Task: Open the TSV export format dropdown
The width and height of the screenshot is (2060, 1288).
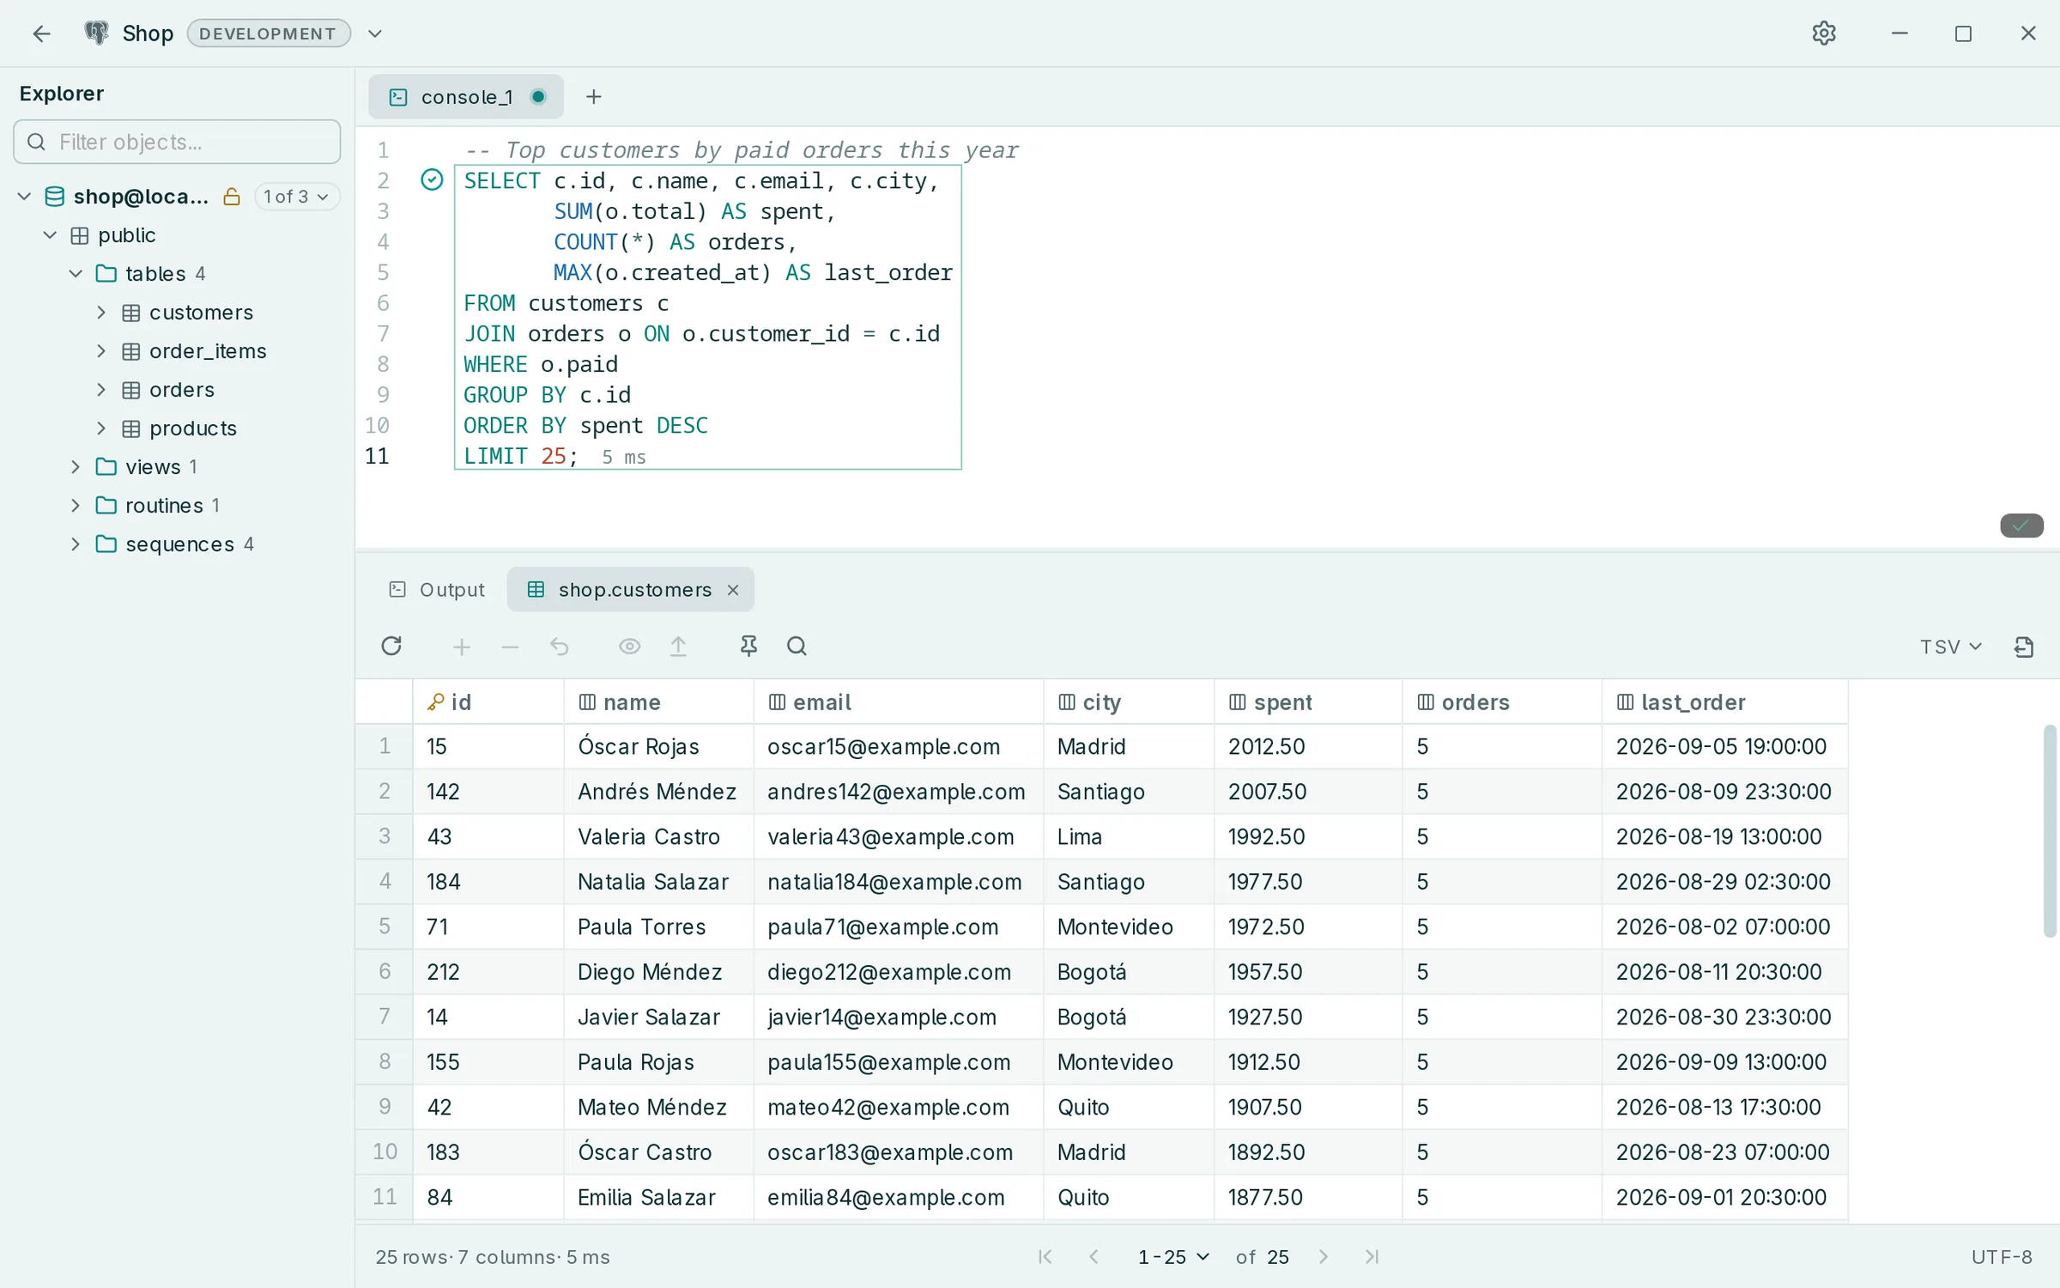Action: tap(1951, 647)
